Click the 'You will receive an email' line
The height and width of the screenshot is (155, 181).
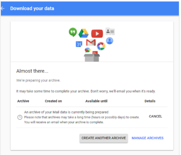pyautogui.click(x=64, y=122)
